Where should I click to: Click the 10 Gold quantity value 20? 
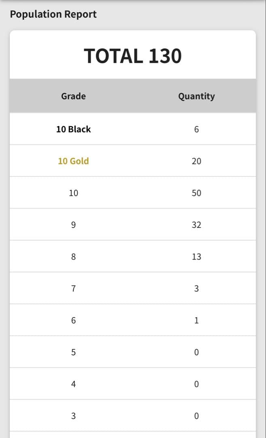click(x=196, y=161)
